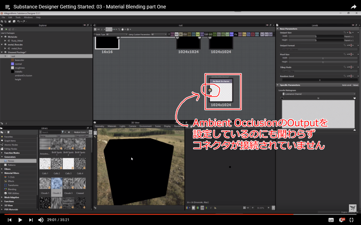Toggle the 2D view info (i) button

[x=211, y=208]
